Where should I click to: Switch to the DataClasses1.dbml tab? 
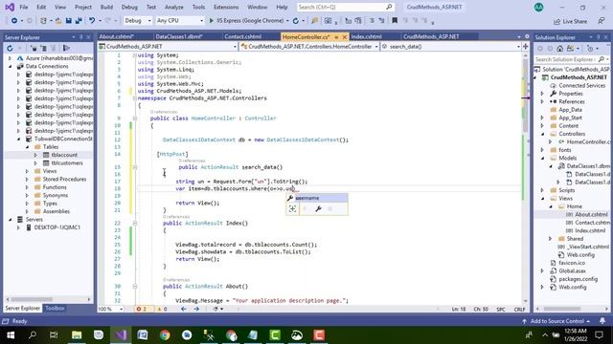179,36
